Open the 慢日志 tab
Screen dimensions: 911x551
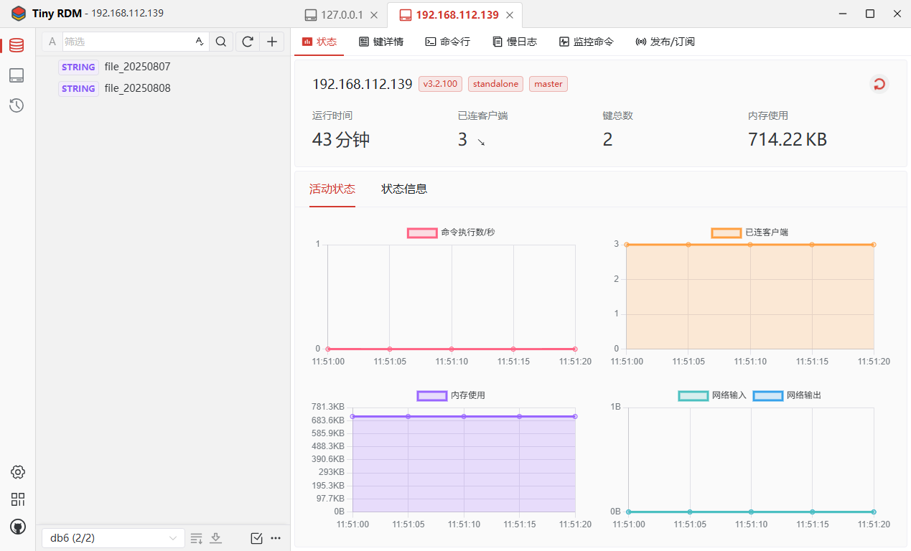pyautogui.click(x=515, y=42)
